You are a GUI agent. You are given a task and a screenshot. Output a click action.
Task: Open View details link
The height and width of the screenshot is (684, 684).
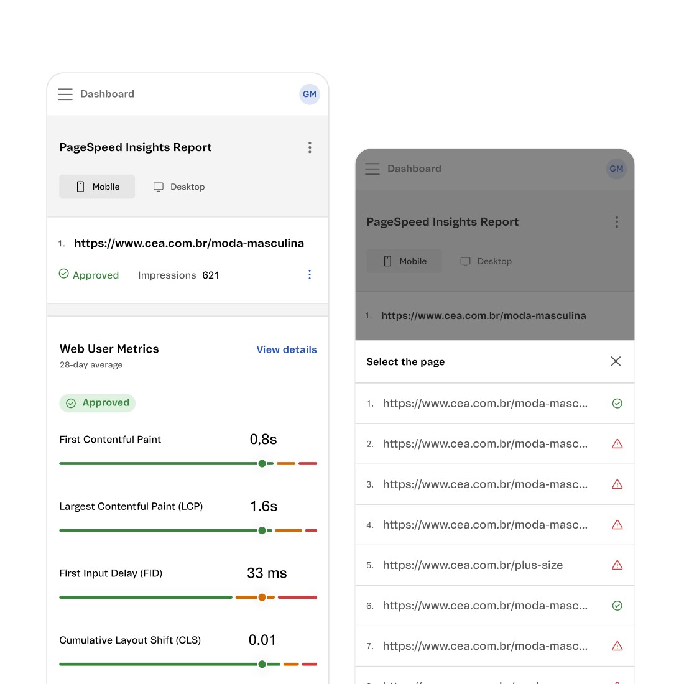point(287,349)
